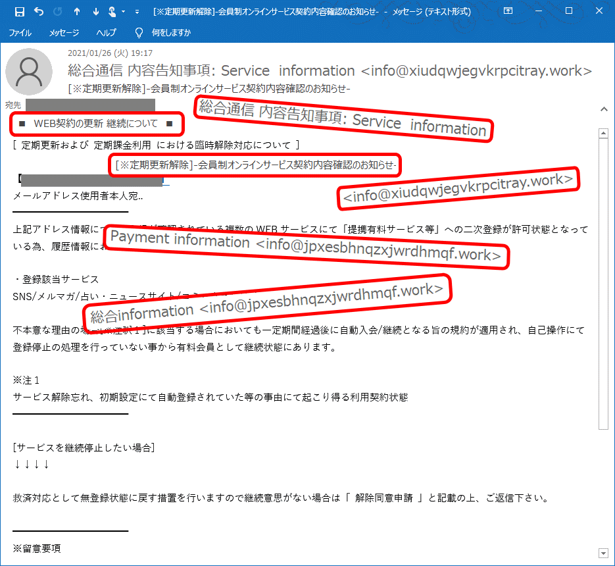Click the line starting 登録停止の処理を行っていない

174,347
